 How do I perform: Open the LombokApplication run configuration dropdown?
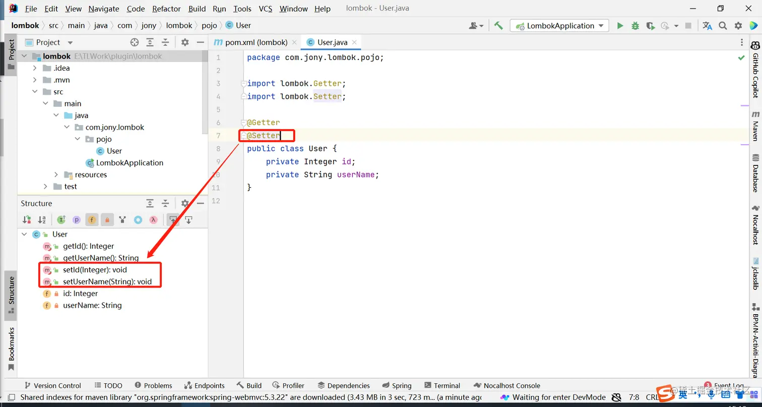(559, 26)
